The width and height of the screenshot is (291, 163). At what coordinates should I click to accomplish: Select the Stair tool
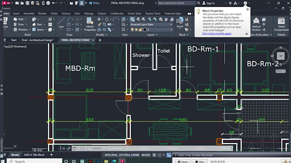(37, 24)
